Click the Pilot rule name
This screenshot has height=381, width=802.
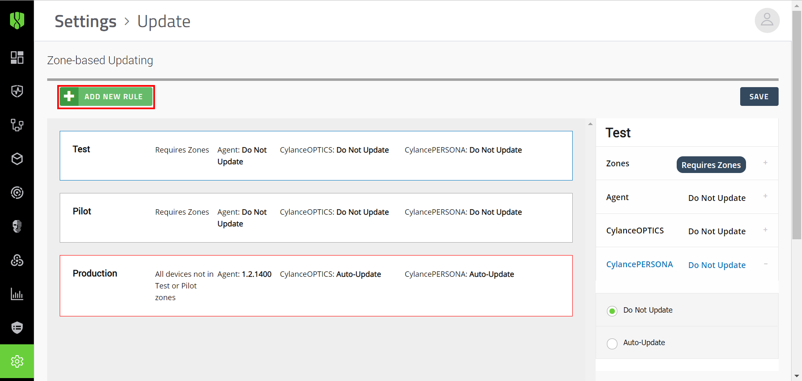[82, 211]
